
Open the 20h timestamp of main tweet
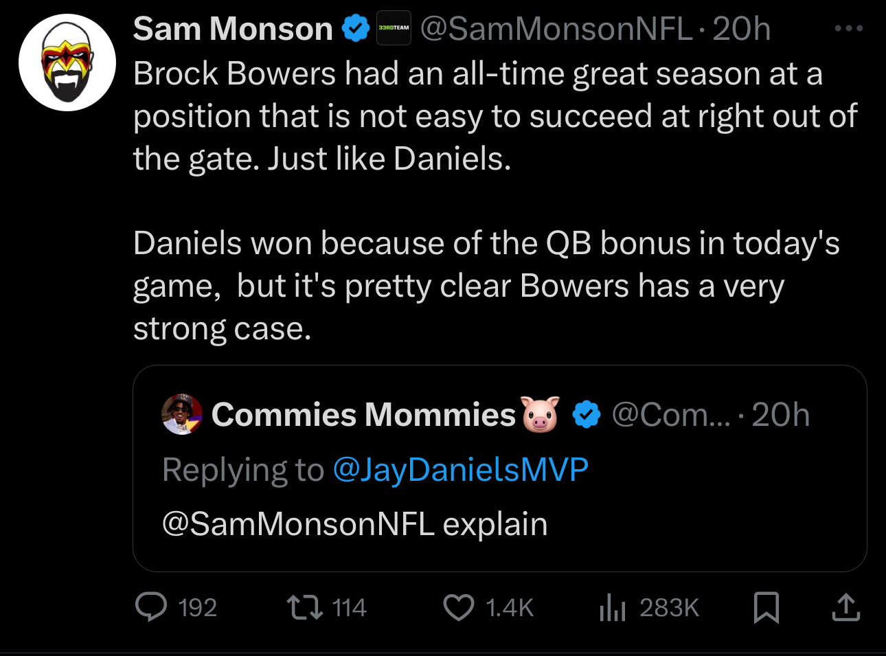click(x=741, y=29)
